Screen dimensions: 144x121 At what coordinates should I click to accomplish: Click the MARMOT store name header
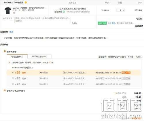click(x=14, y=3)
